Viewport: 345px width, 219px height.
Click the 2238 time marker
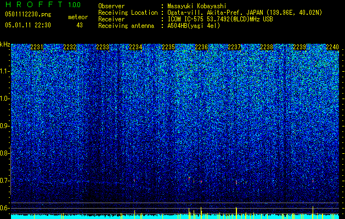tap(267, 47)
